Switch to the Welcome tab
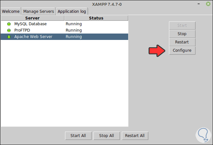The height and width of the screenshot is (145, 213). (x=11, y=11)
